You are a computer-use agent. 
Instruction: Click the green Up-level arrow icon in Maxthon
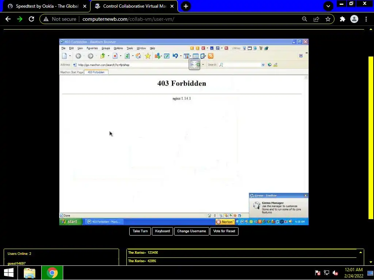click(103, 56)
